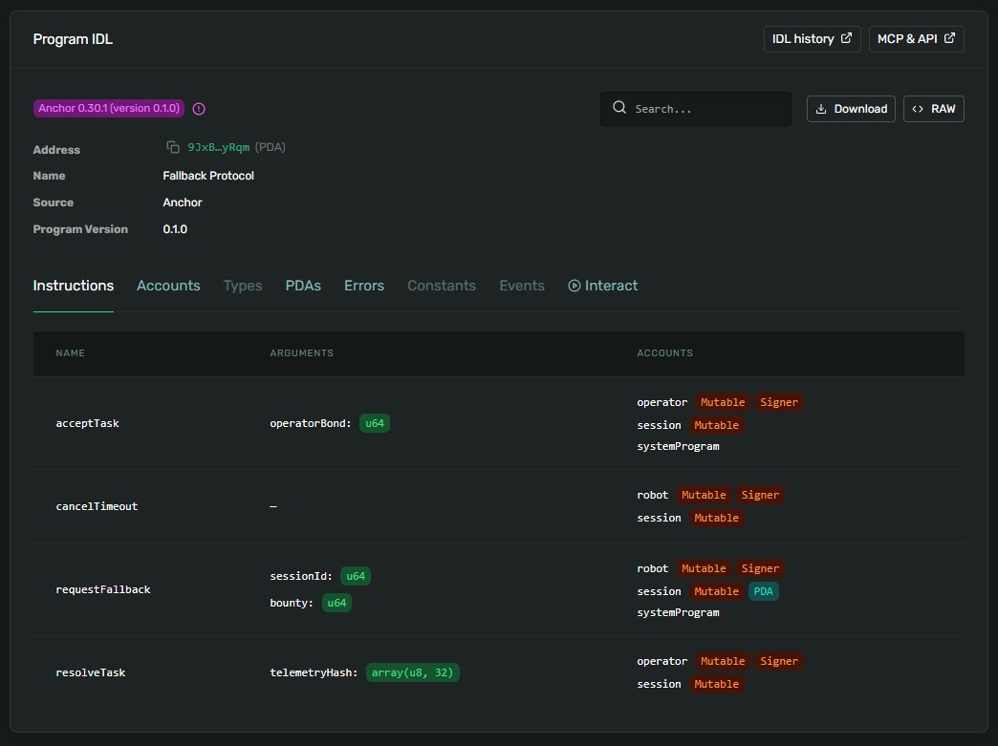Click the NAME column header
998x746 pixels.
pyautogui.click(x=70, y=353)
